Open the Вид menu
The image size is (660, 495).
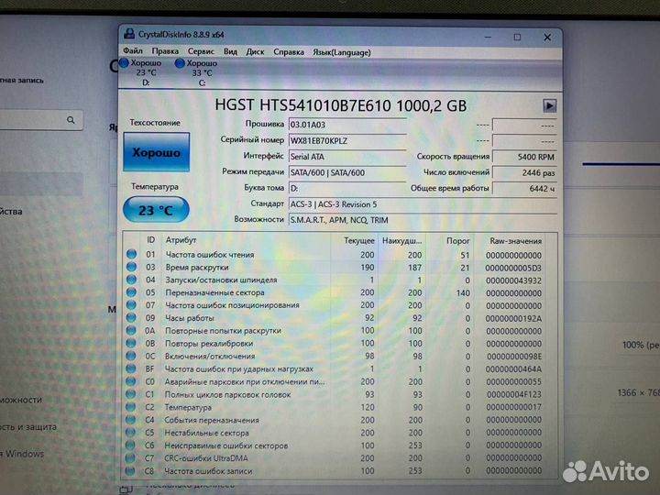[x=230, y=51]
